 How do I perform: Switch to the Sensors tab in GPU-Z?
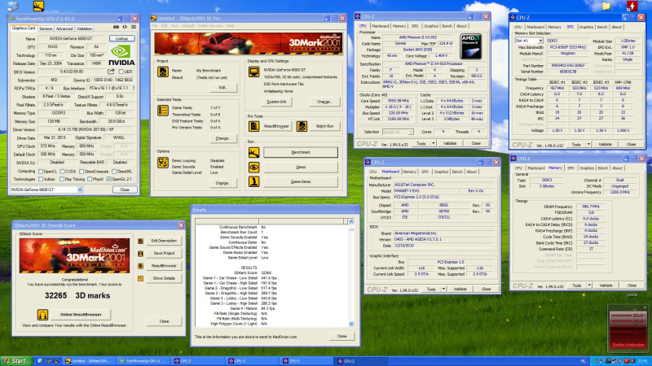point(46,28)
